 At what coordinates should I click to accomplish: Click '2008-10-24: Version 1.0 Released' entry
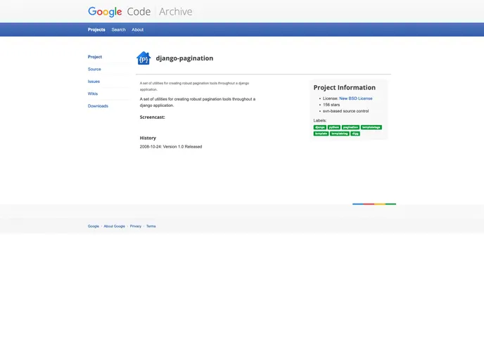pyautogui.click(x=171, y=146)
